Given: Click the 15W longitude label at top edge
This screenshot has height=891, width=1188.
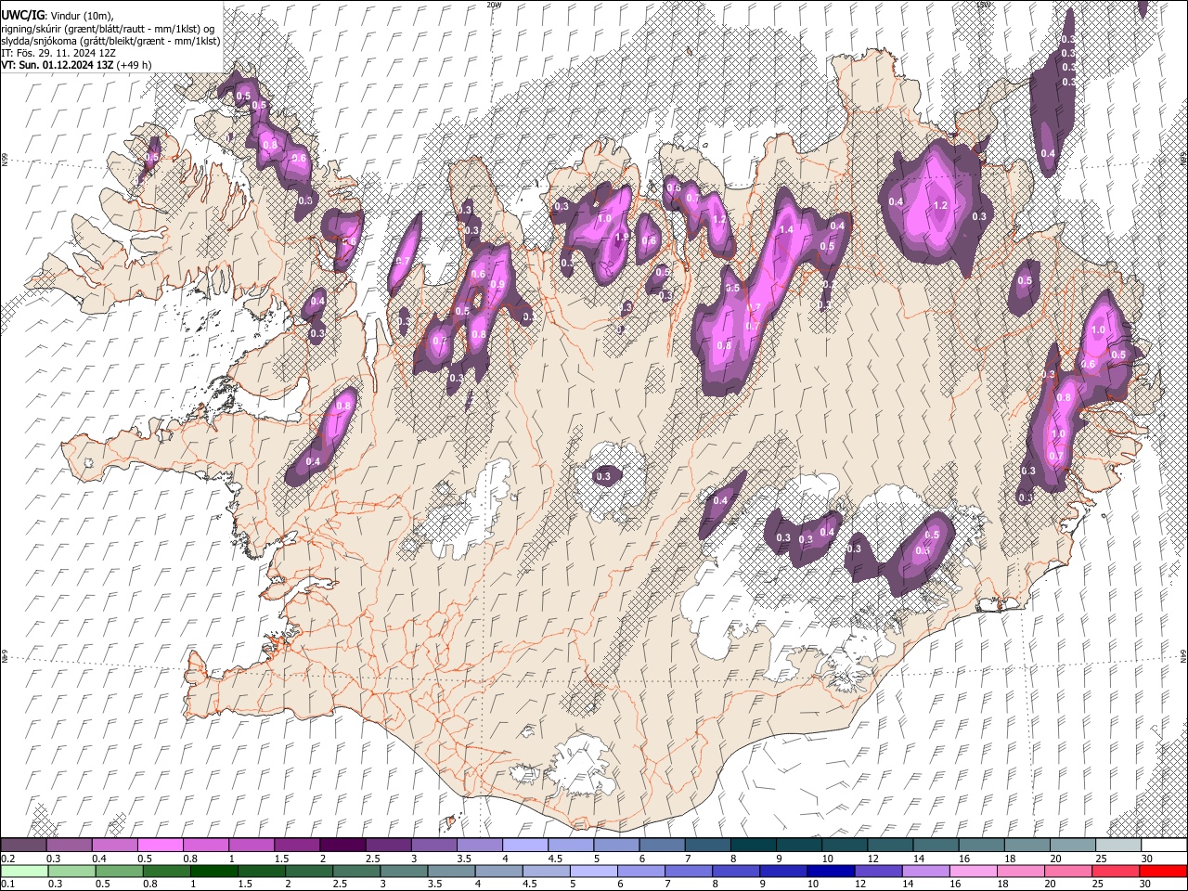Looking at the screenshot, I should [984, 5].
